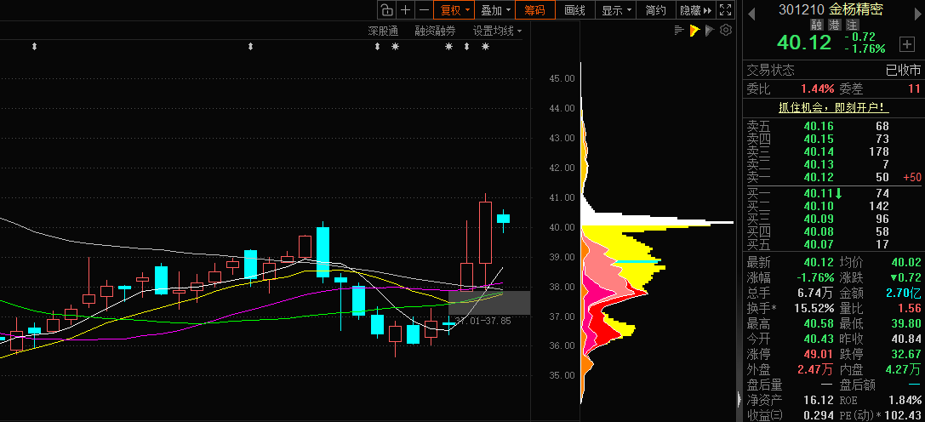
Task: Click the 融 margin tag
Action: pyautogui.click(x=816, y=25)
